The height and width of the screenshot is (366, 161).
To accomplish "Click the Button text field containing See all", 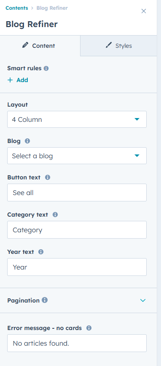I will point(77,193).
